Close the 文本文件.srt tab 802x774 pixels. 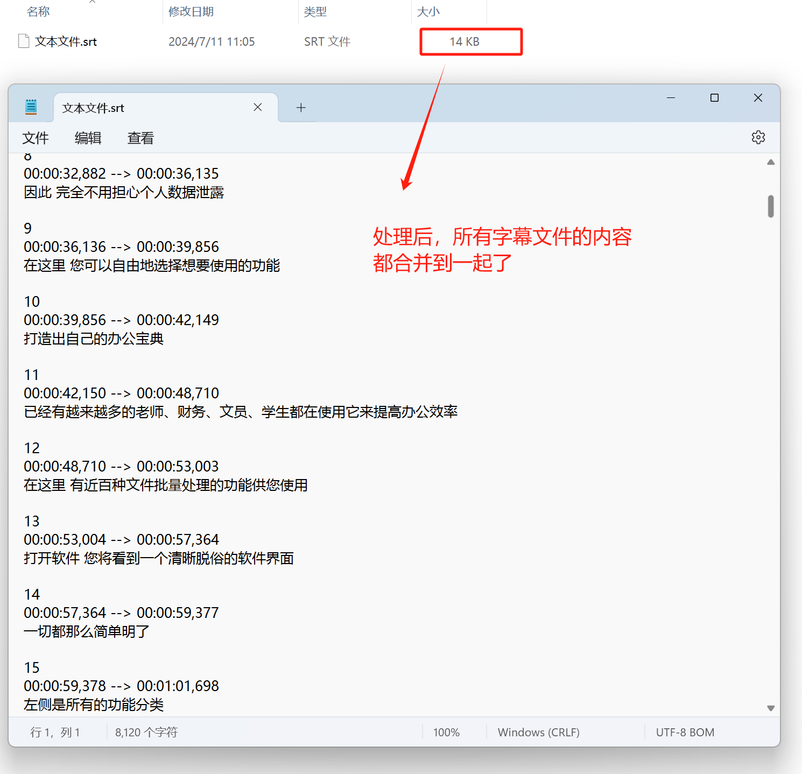258,107
